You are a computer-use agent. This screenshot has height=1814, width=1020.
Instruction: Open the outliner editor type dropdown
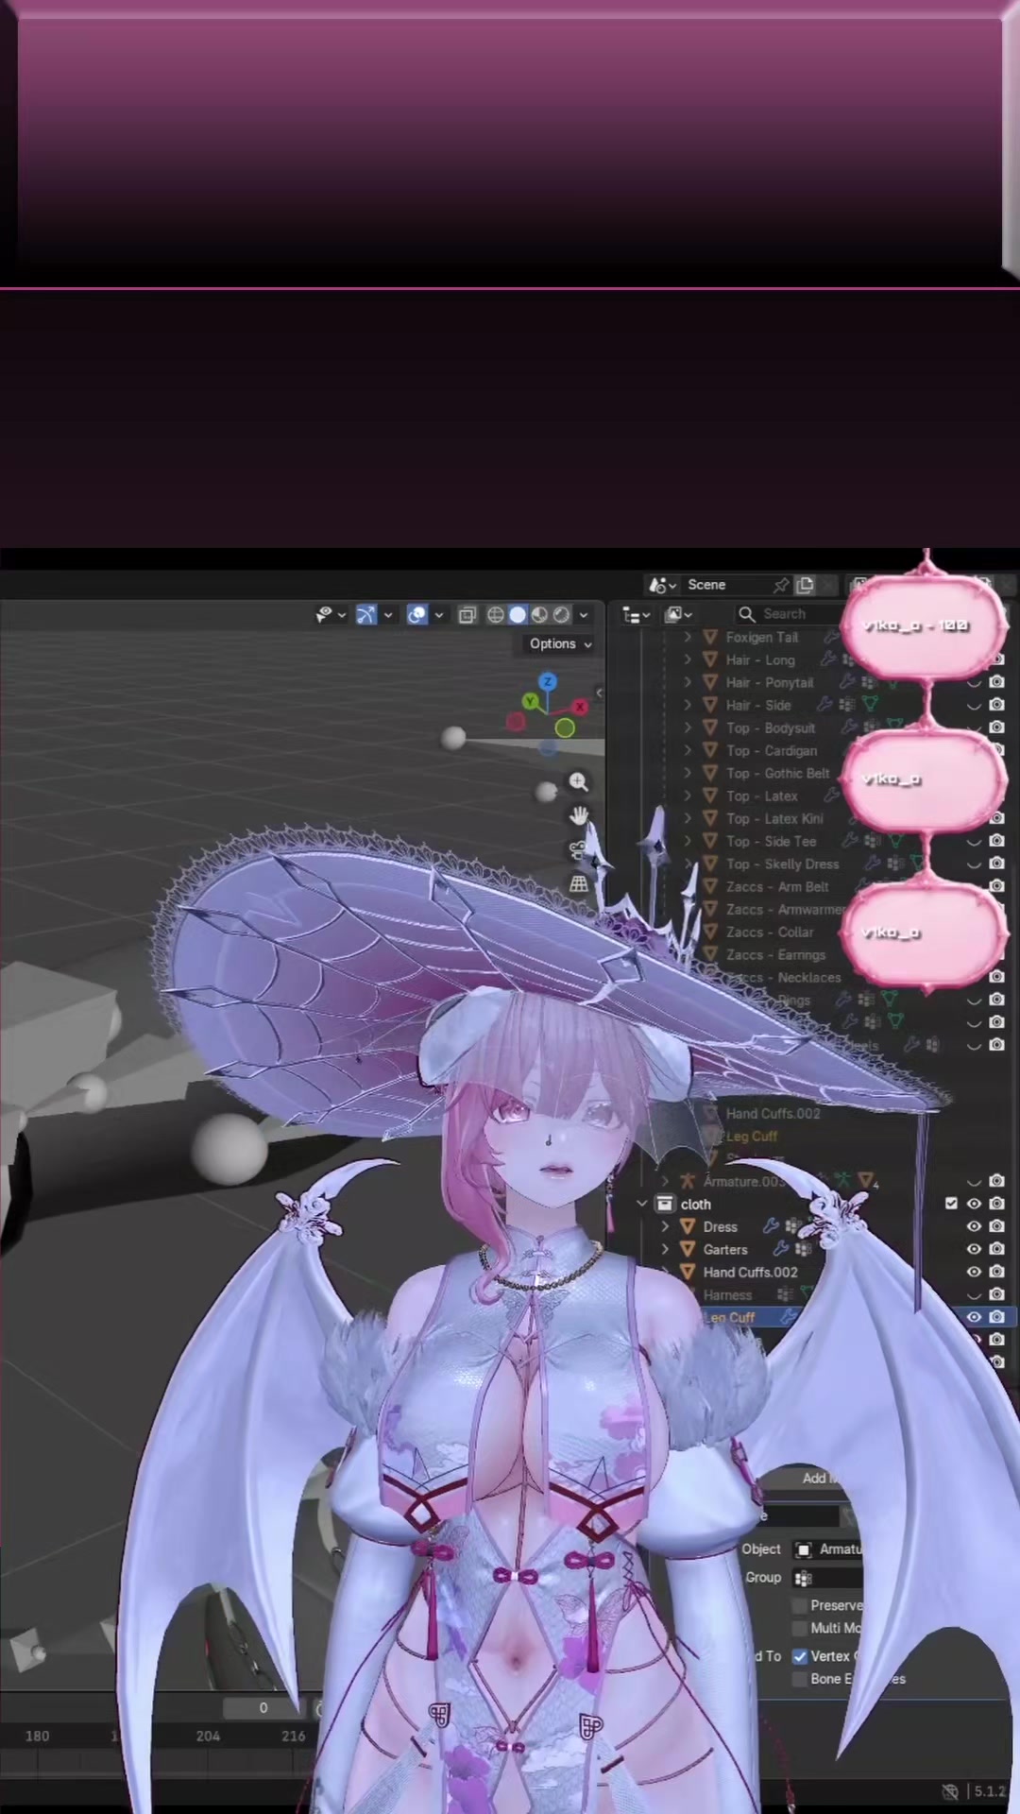(636, 615)
